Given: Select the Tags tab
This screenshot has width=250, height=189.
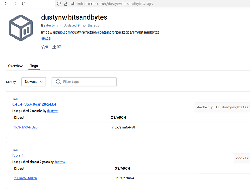Looking at the screenshot, I should [x=34, y=66].
